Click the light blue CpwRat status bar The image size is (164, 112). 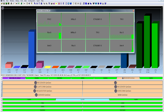coord(82,100)
